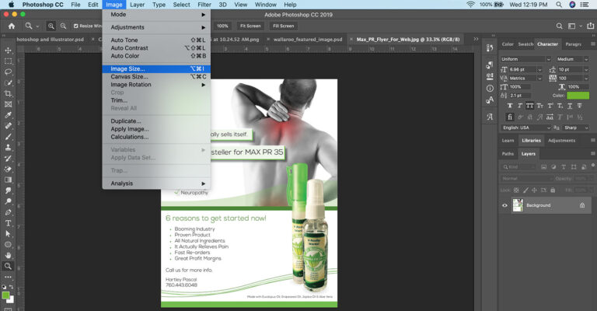Open the kerning Metrics dropdown
597x311 pixels.
point(539,78)
